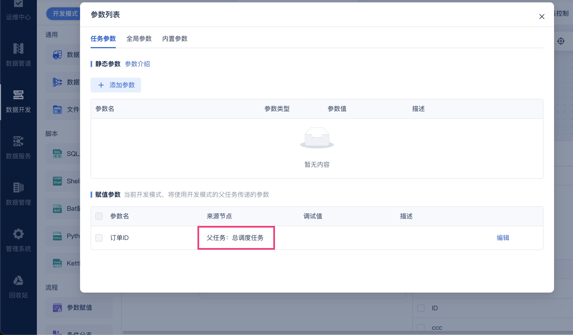This screenshot has width=573, height=335.
Task: Toggle the select-all checkbox in 赋值参数 header
Action: (x=99, y=216)
